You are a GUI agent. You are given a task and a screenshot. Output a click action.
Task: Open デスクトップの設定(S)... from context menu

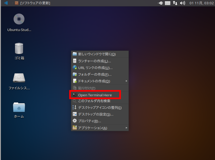click(100, 114)
